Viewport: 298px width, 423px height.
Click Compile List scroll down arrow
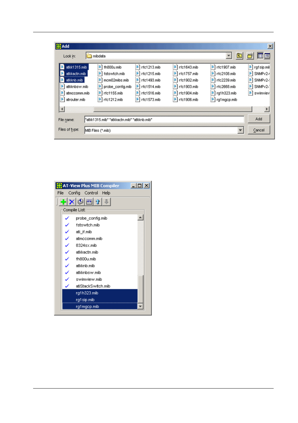[x=141, y=306]
